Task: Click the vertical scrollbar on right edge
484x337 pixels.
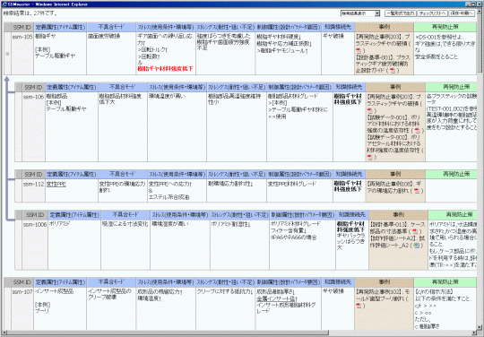Action: coord(480,168)
